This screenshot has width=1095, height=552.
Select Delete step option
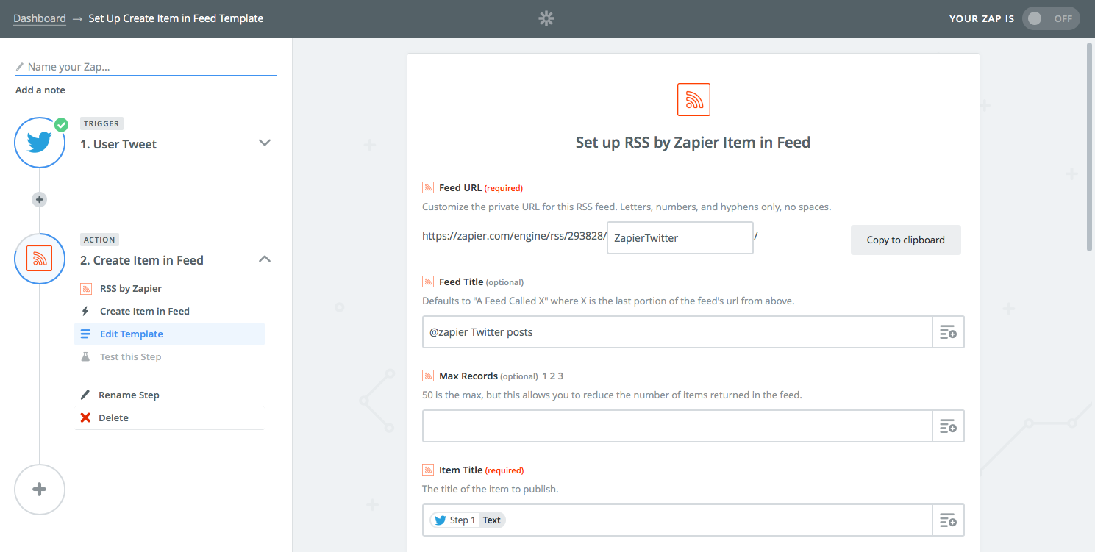(113, 417)
